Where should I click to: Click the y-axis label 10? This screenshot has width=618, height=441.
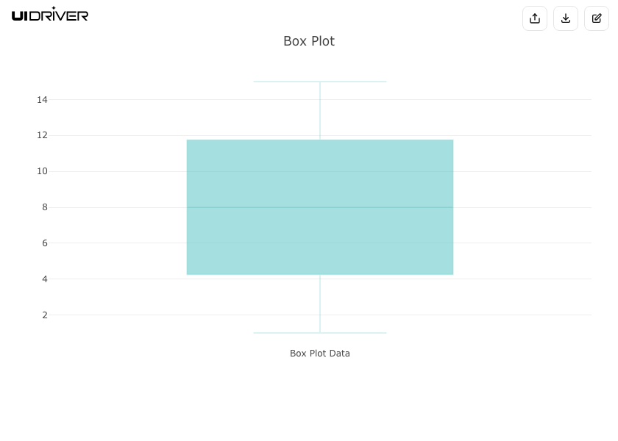pyautogui.click(x=42, y=171)
